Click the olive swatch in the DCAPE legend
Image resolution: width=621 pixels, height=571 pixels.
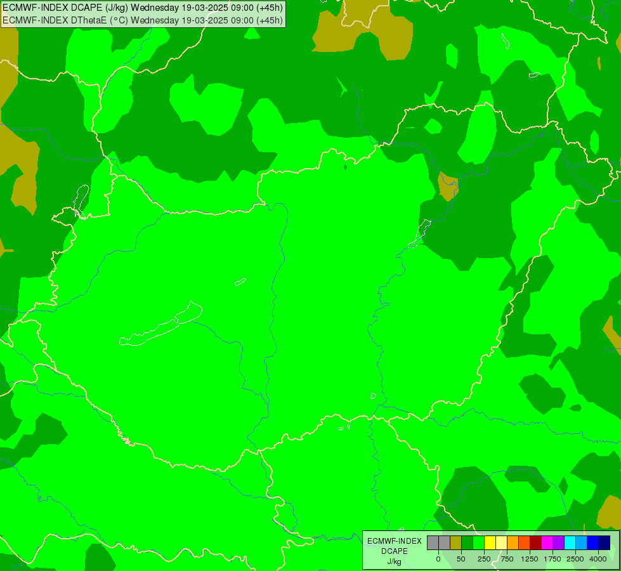[x=456, y=542]
